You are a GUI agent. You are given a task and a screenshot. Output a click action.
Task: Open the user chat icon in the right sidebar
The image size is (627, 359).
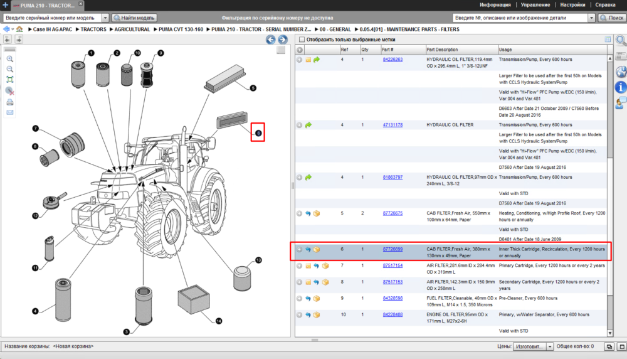coord(621,104)
